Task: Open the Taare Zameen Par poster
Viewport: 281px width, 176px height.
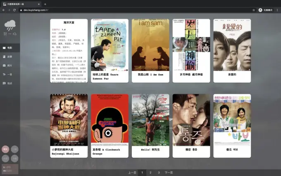Action: [x=110, y=45]
